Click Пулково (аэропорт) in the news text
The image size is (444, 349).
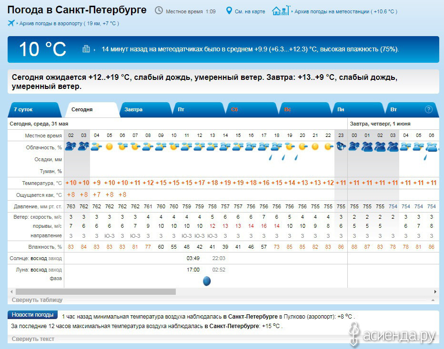[308, 317]
